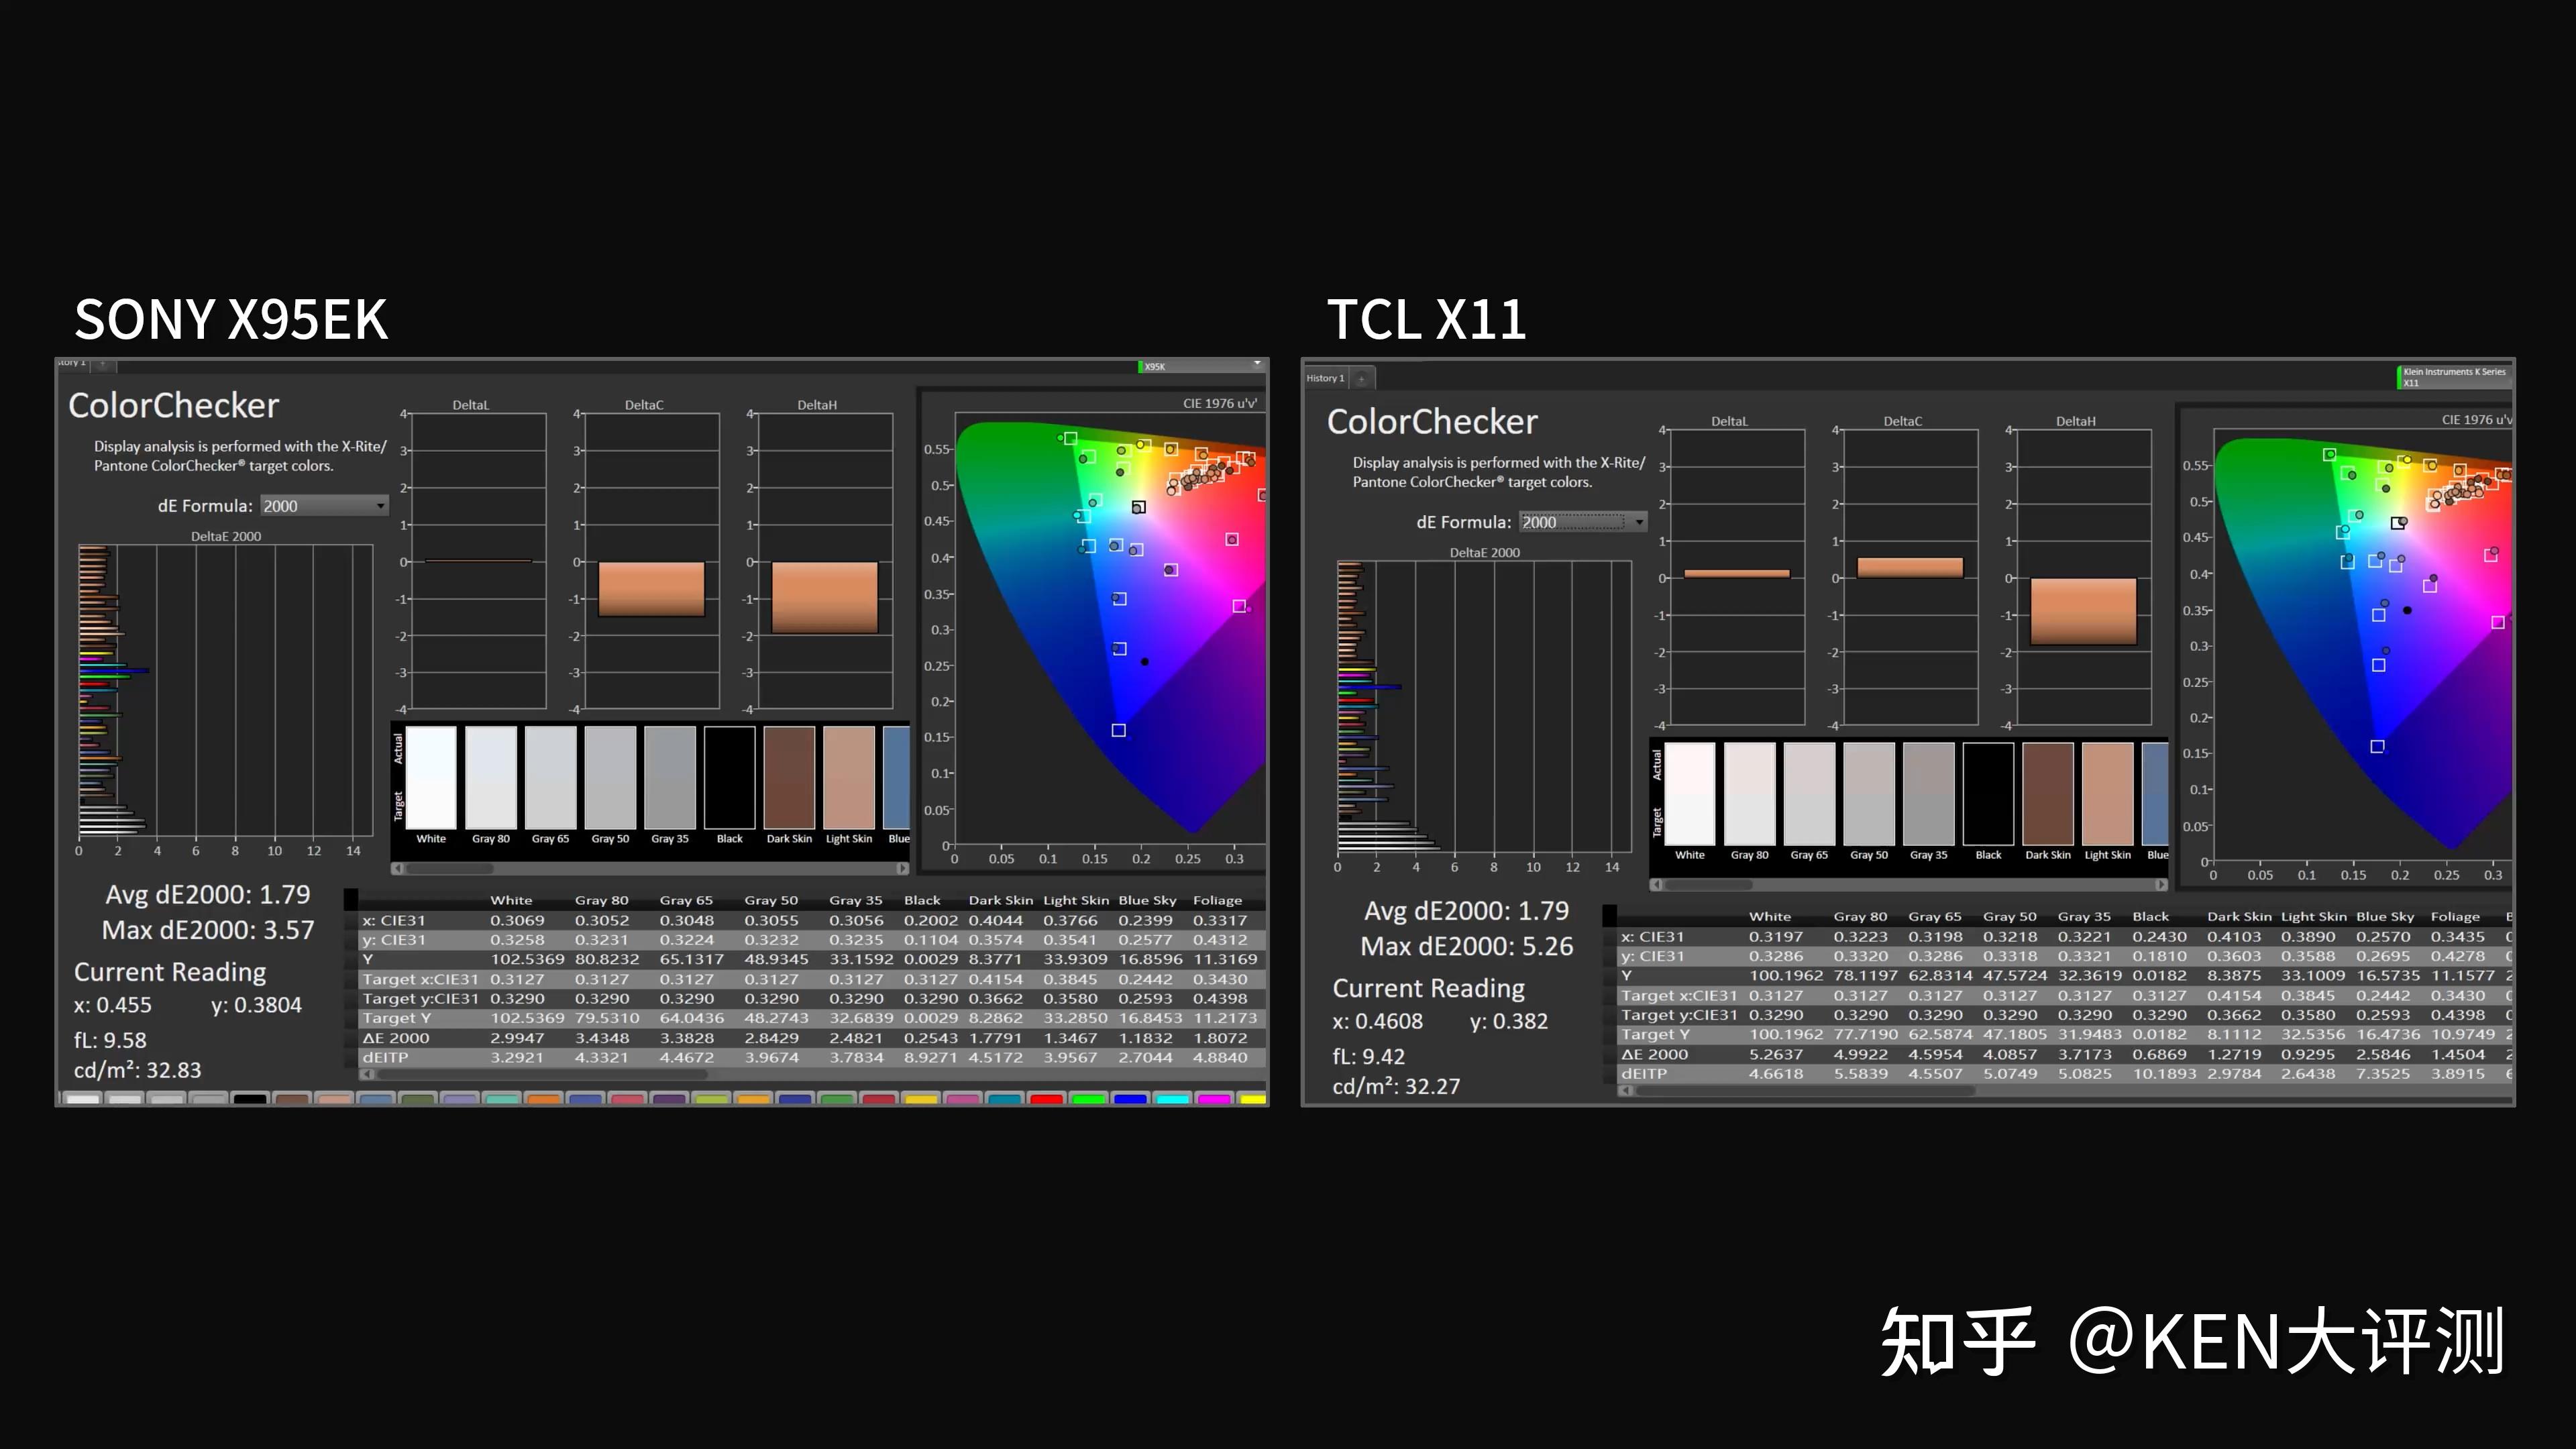Select the White swatch in TCL panel

(1690, 793)
